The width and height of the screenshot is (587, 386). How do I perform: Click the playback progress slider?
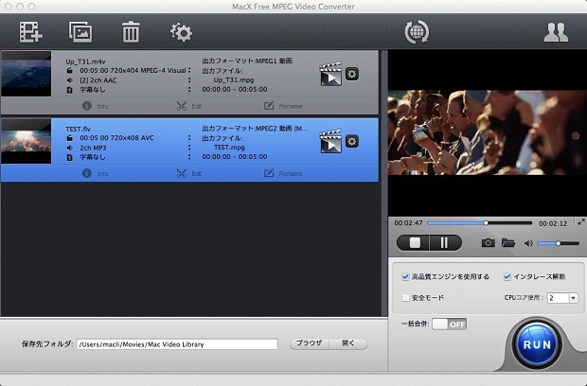[x=480, y=223]
